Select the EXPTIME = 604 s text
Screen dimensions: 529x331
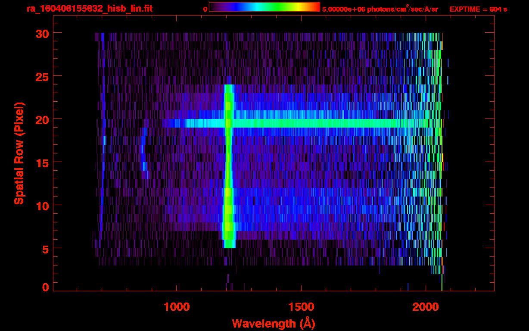[478, 9]
